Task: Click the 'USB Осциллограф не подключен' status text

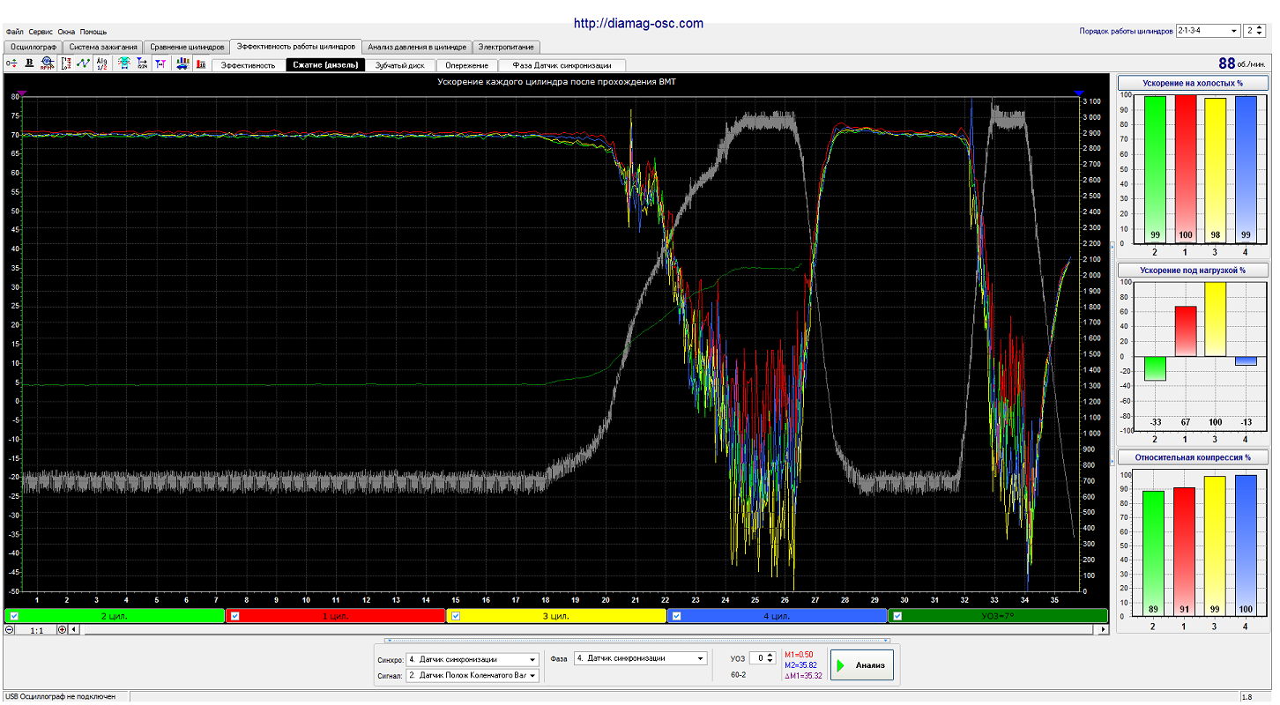Action: tap(60, 697)
